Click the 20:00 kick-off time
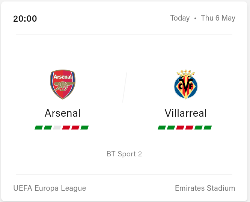 (x=25, y=18)
